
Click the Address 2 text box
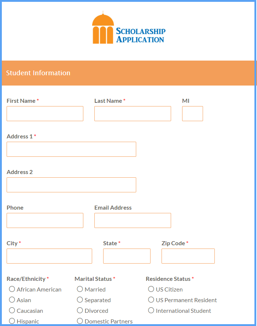[x=71, y=185]
